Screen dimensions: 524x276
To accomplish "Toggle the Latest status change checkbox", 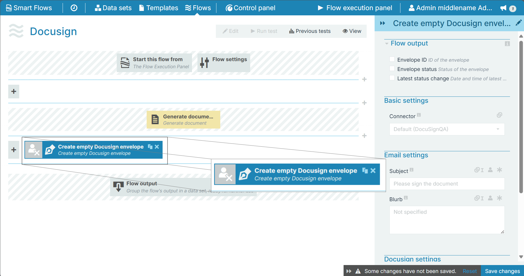I will pos(392,78).
